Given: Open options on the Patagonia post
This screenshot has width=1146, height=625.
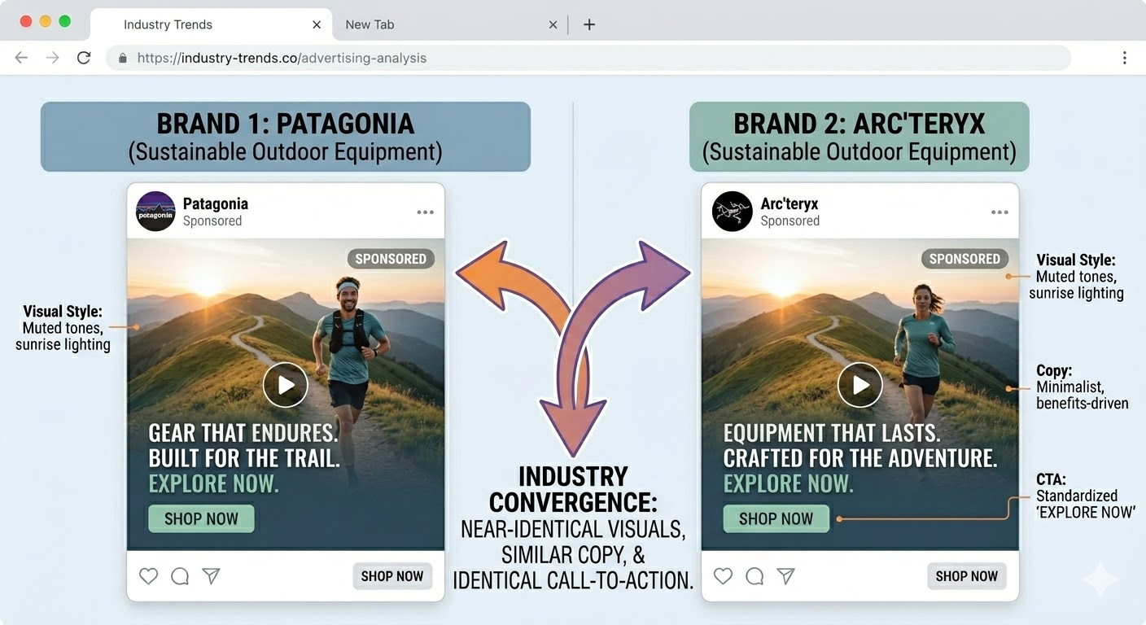Looking at the screenshot, I should click(x=425, y=212).
